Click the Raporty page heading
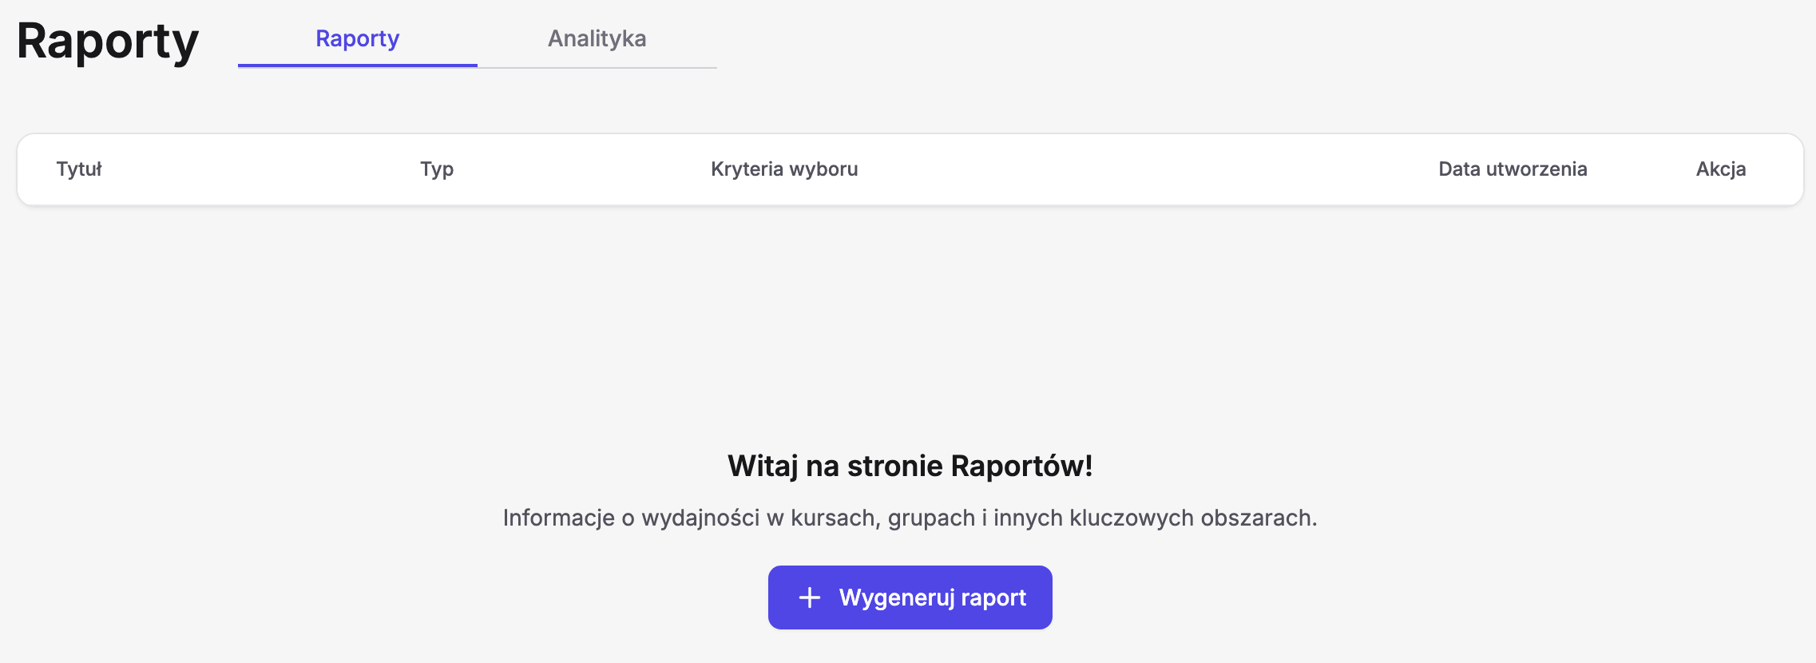The image size is (1816, 663). [x=108, y=42]
